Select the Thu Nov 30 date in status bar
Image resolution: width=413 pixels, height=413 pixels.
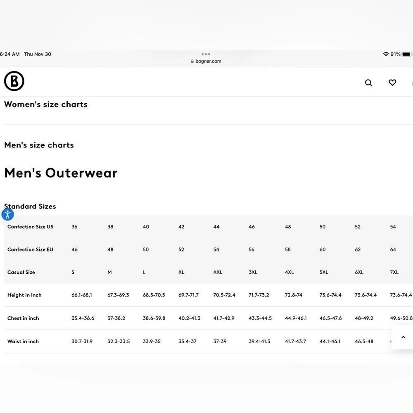(x=38, y=54)
